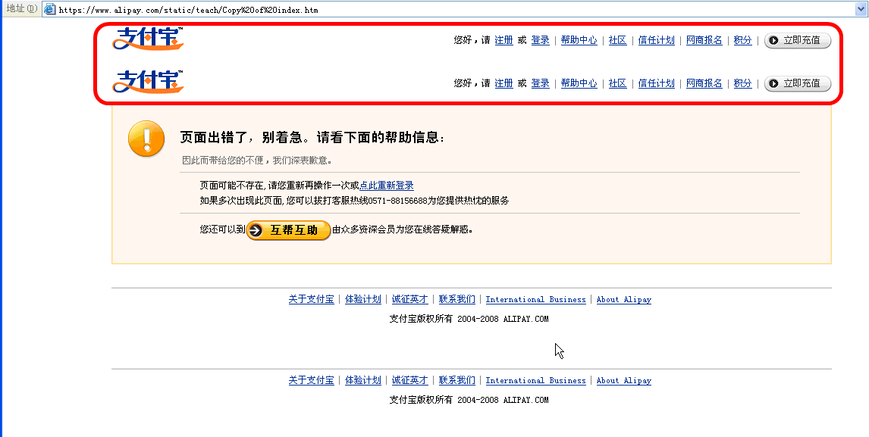The image size is (869, 437).
Task: Open 帮助中心 in the upper header row
Action: (x=579, y=40)
